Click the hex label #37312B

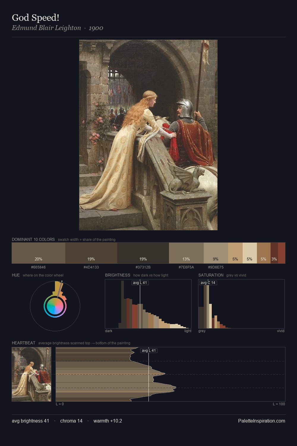point(143,267)
